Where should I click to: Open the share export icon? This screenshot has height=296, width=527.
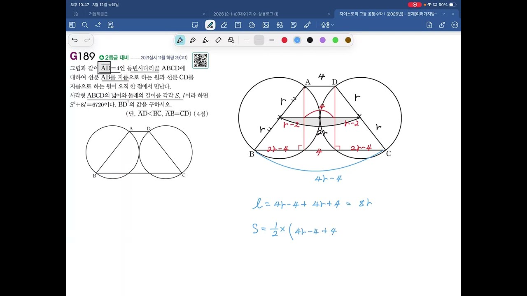tap(442, 25)
